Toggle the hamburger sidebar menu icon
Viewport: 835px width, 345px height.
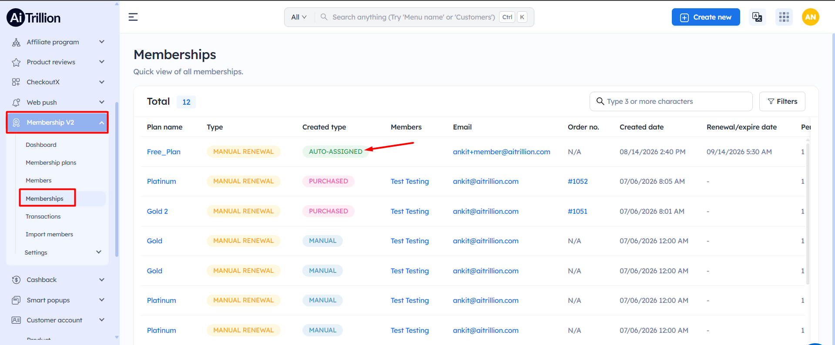[x=133, y=17]
